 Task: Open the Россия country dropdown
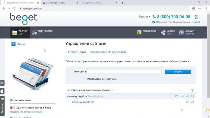(144, 17)
